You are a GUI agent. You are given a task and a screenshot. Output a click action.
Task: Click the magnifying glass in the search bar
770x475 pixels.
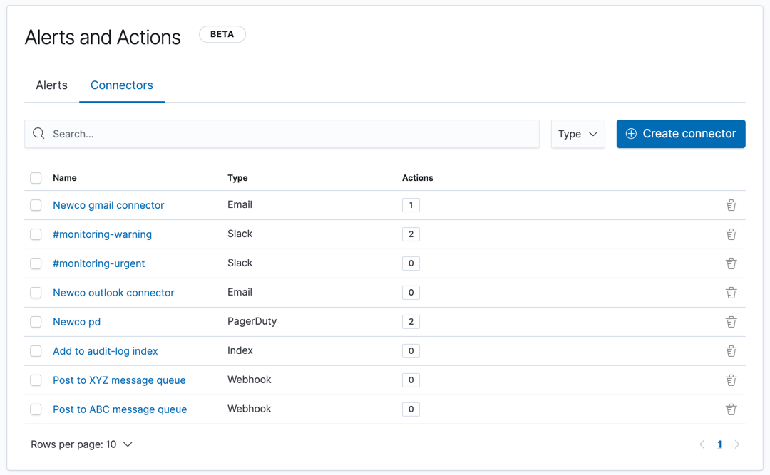point(38,133)
